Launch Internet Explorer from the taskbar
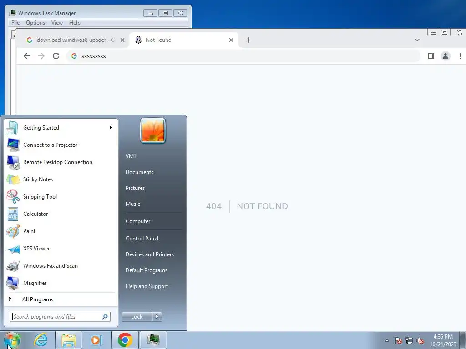Image resolution: width=466 pixels, height=349 pixels. [41, 340]
